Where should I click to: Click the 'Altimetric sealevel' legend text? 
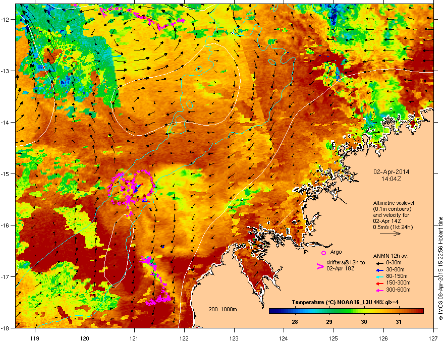(394, 203)
